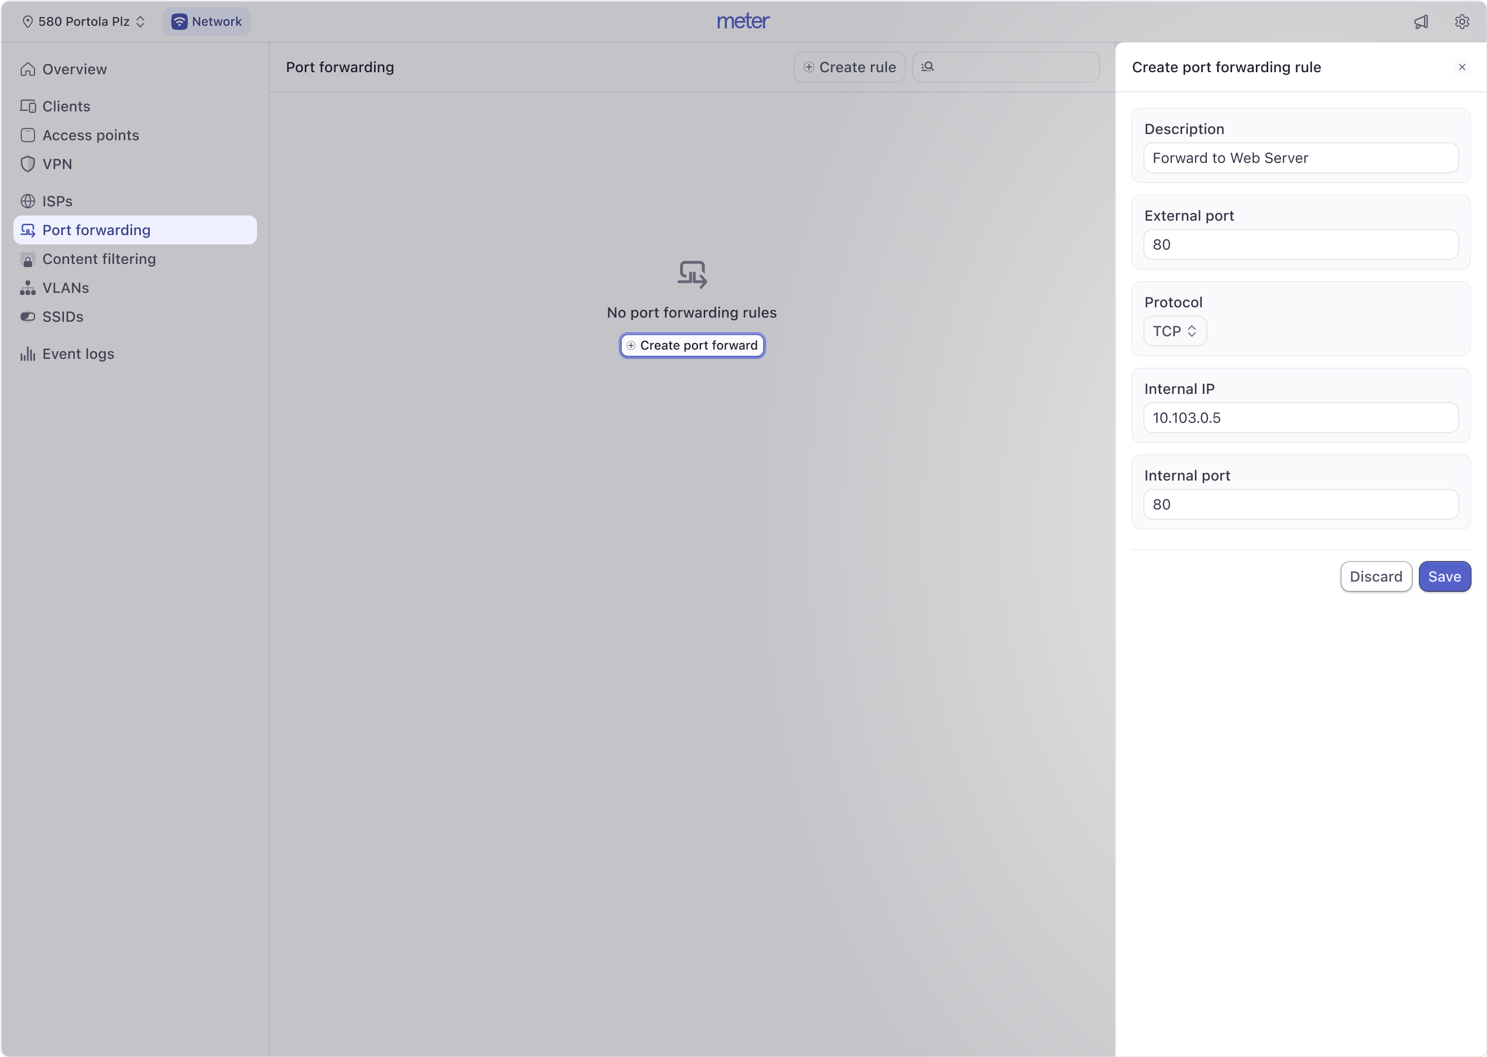This screenshot has width=1487, height=1057.
Task: Click the empty-state port forwarding icon
Action: pos(692,275)
